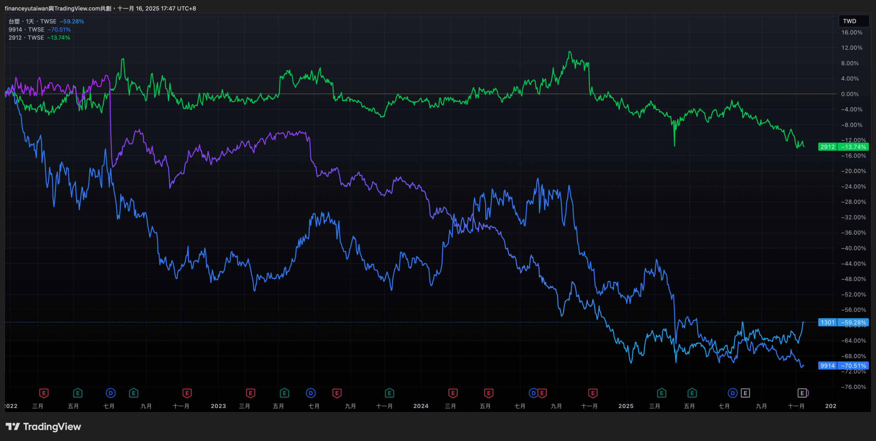The height and width of the screenshot is (441, 876).
Task: Click blue dividend marker near July 2022
Action: (111, 393)
